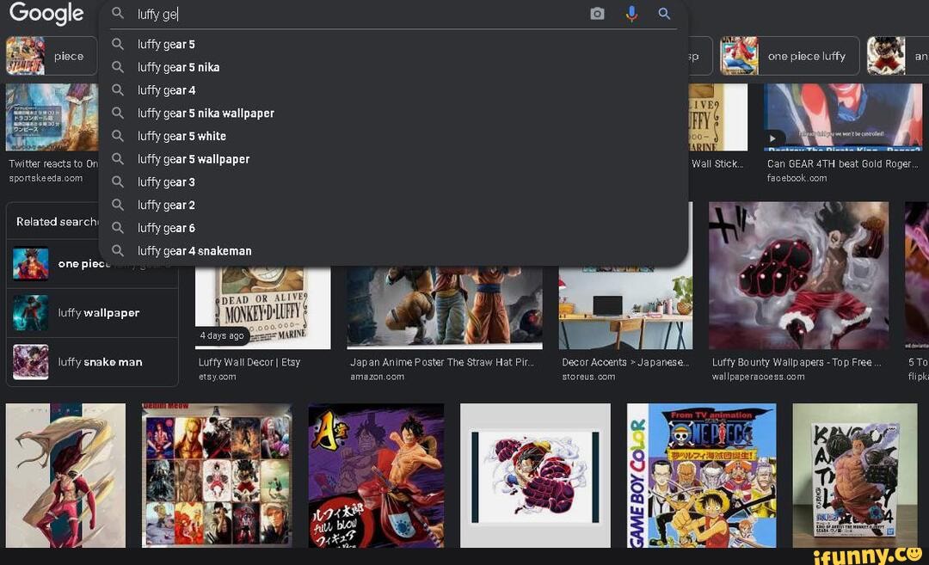Click the play icon on the Facebook video thumbnail
The height and width of the screenshot is (565, 929).
click(x=773, y=138)
